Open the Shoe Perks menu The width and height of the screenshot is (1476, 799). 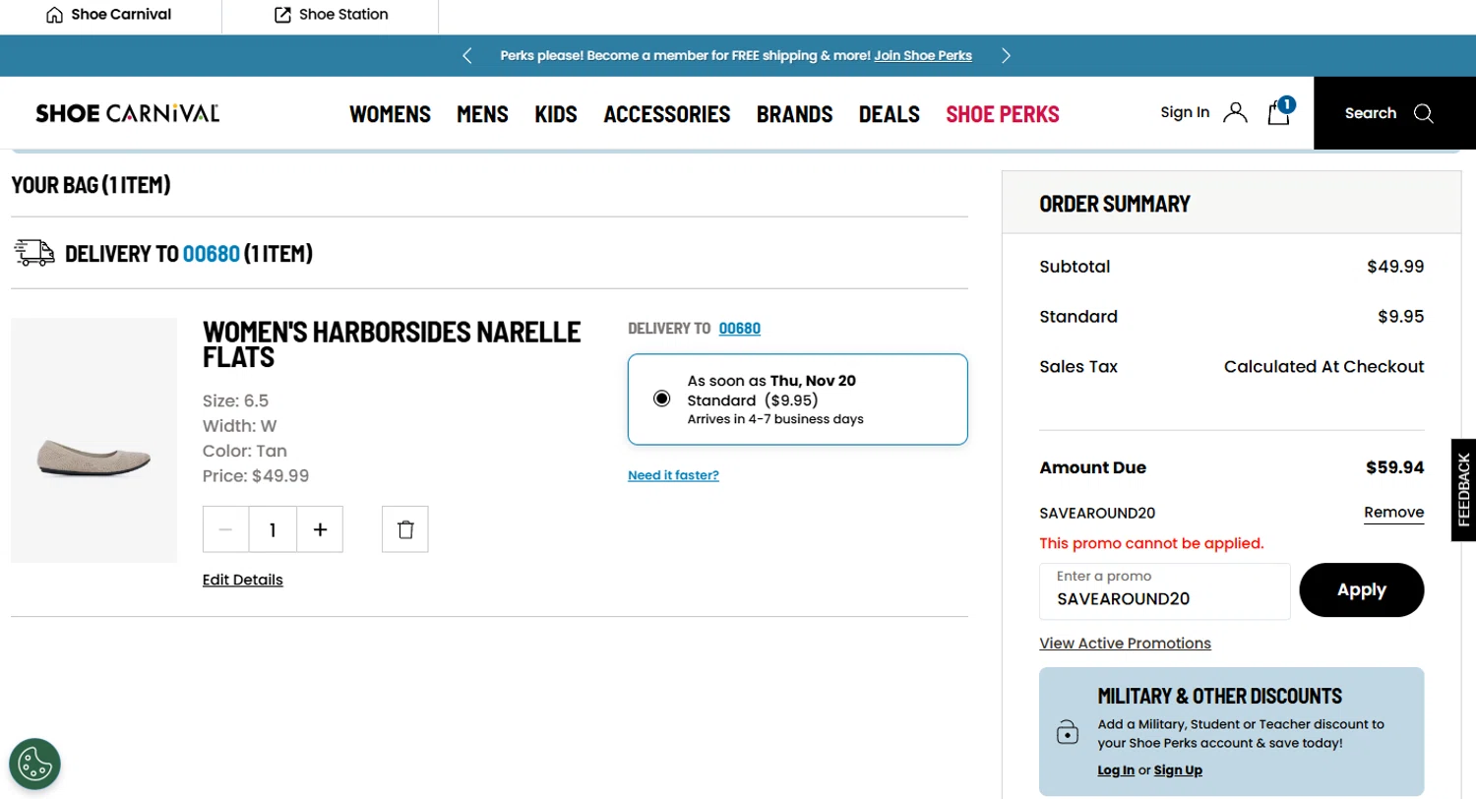tap(1003, 114)
